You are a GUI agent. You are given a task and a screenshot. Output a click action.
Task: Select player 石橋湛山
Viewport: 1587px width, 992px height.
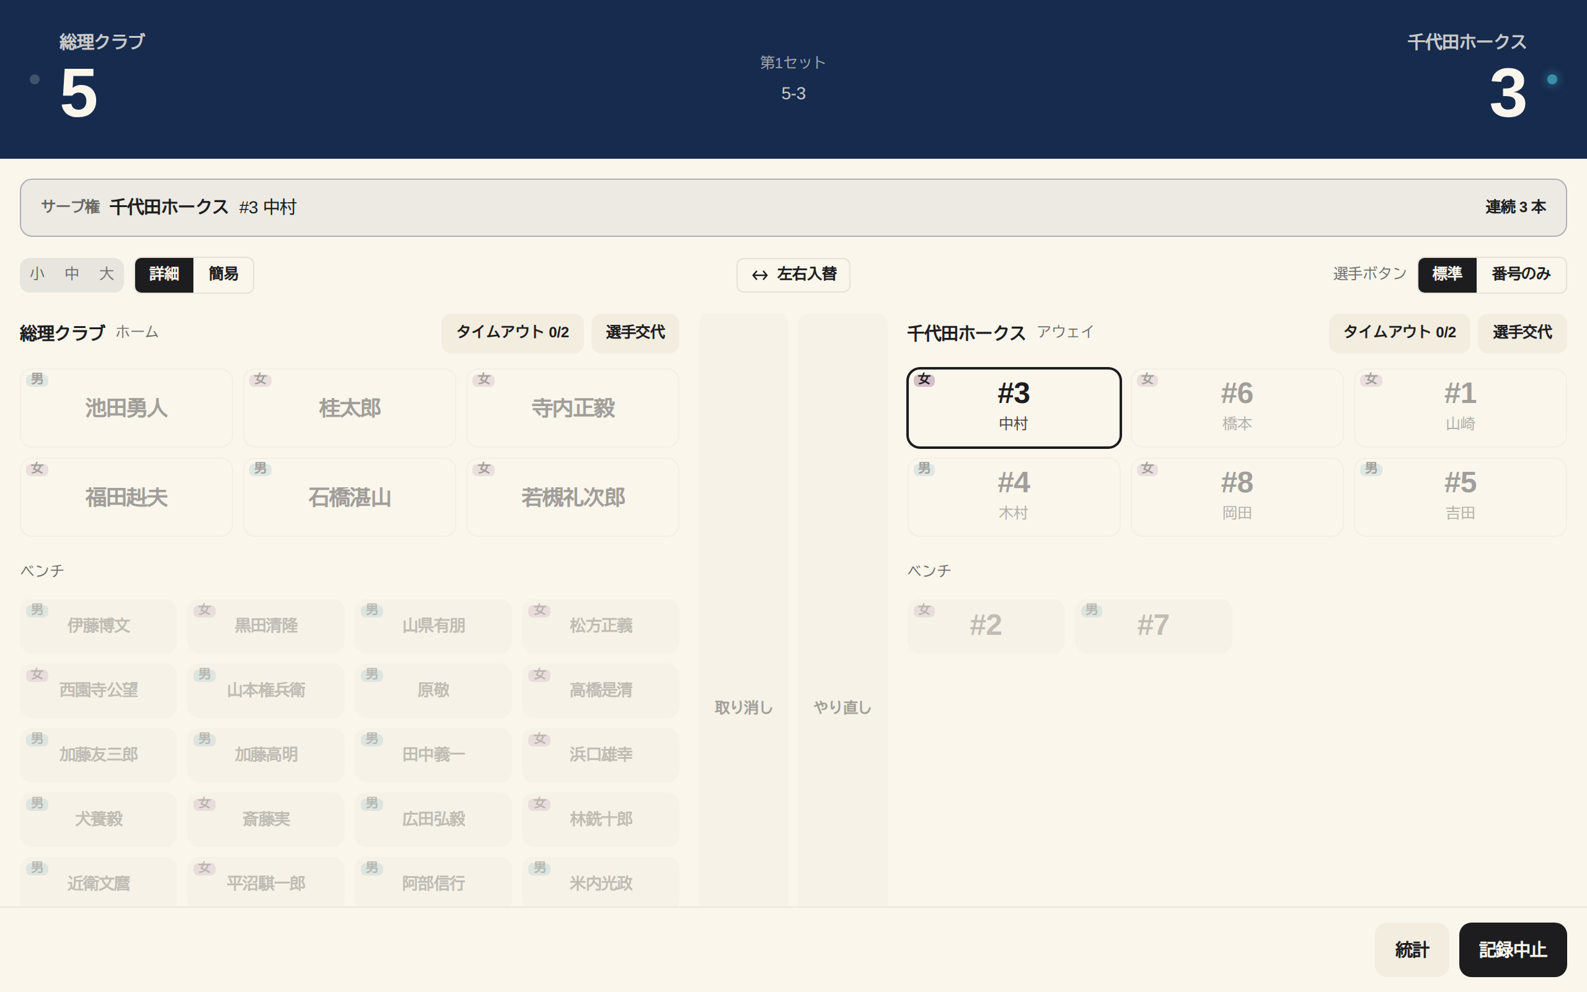(350, 497)
